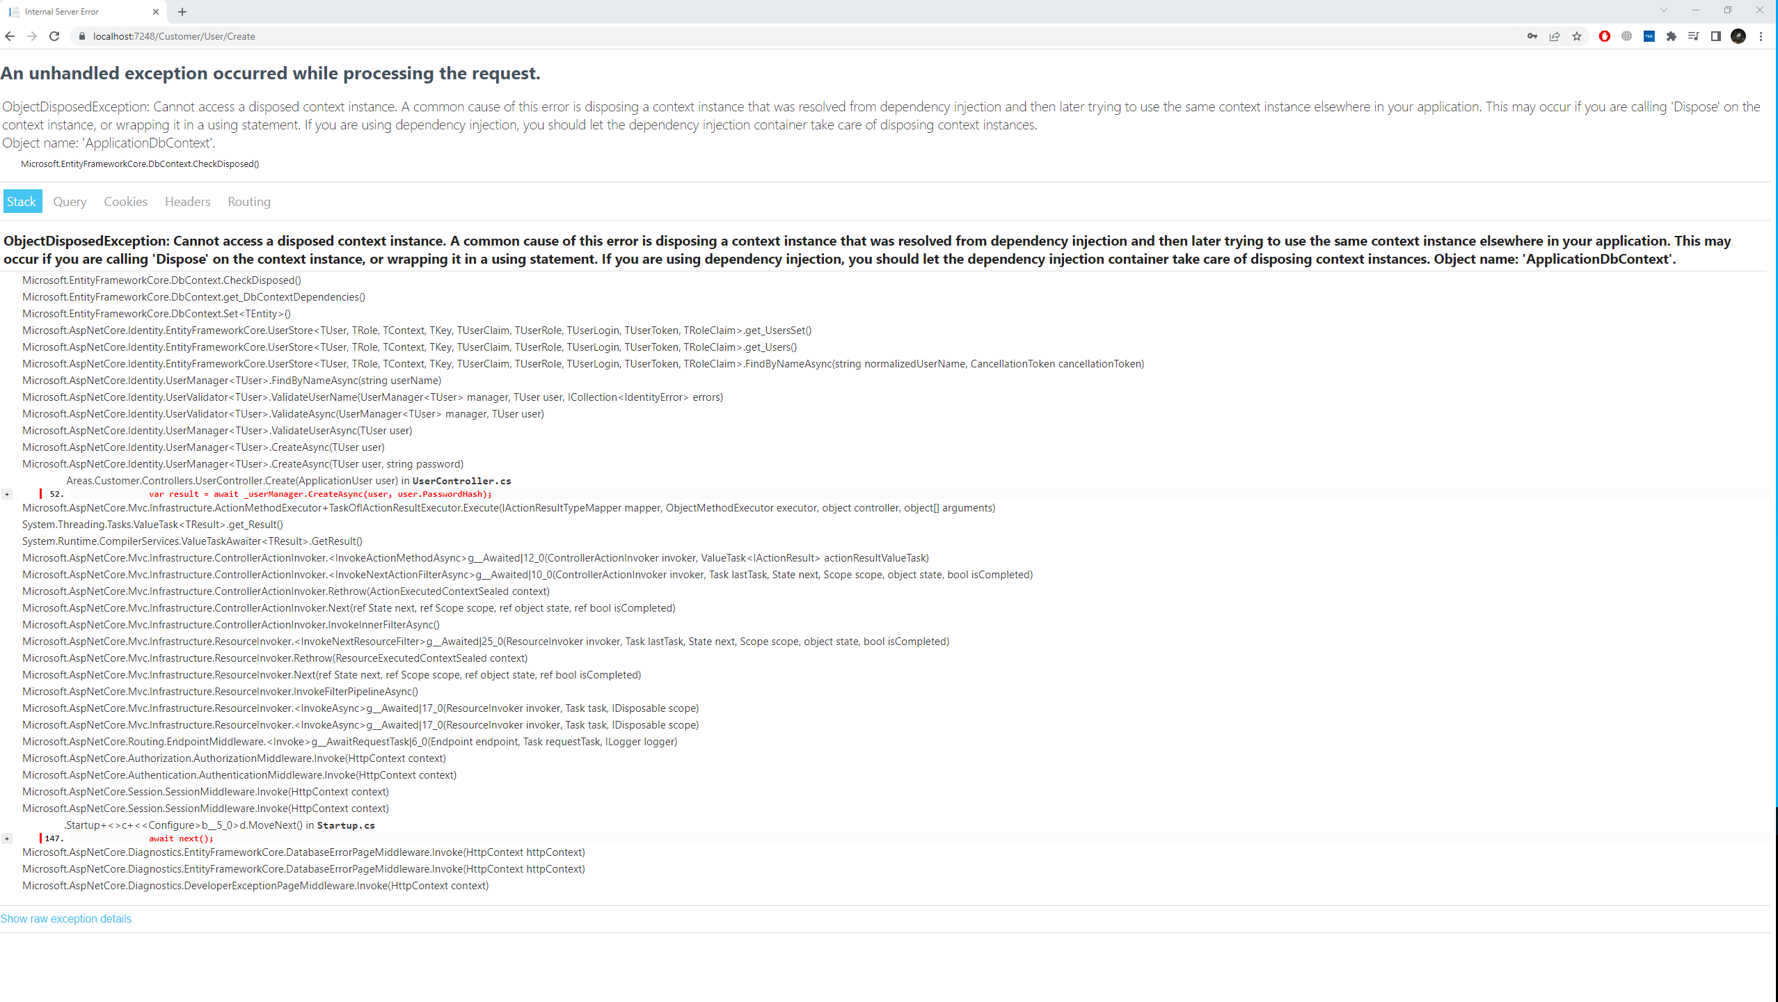The width and height of the screenshot is (1778, 1002).
Task: Open a new browser tab
Action: click(x=182, y=12)
